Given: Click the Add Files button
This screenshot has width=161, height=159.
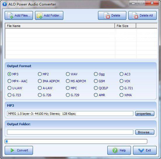Looking at the screenshot, I should tap(19, 15).
